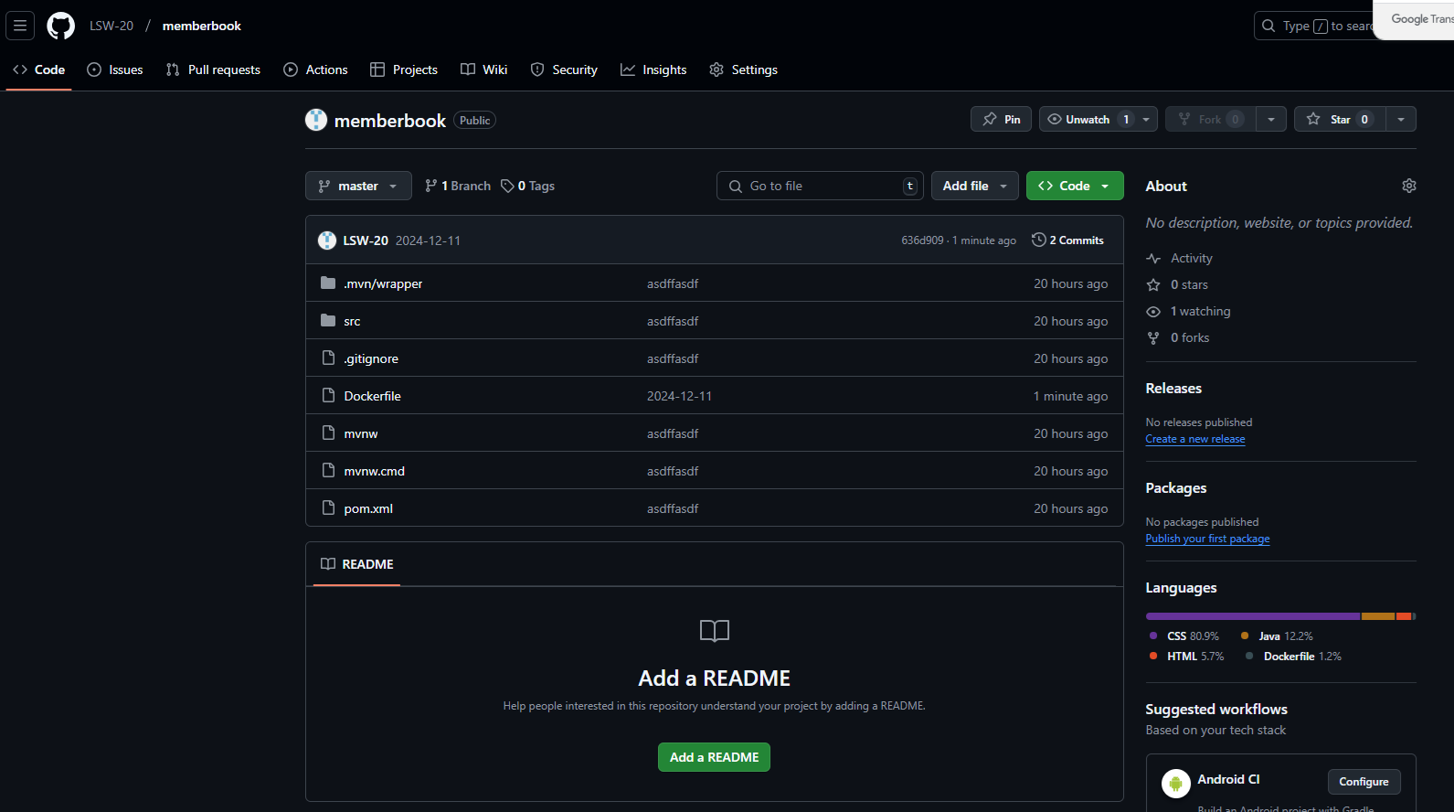
Task: Go to the Actions tab
Action: pyautogui.click(x=315, y=69)
